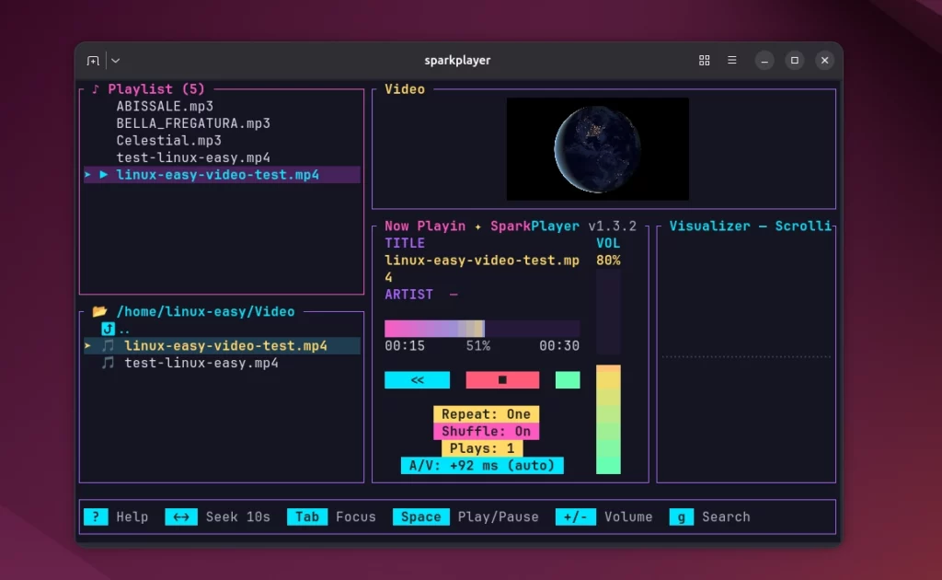The image size is (942, 580).
Task: Click the TITLE label
Action: click(x=405, y=243)
